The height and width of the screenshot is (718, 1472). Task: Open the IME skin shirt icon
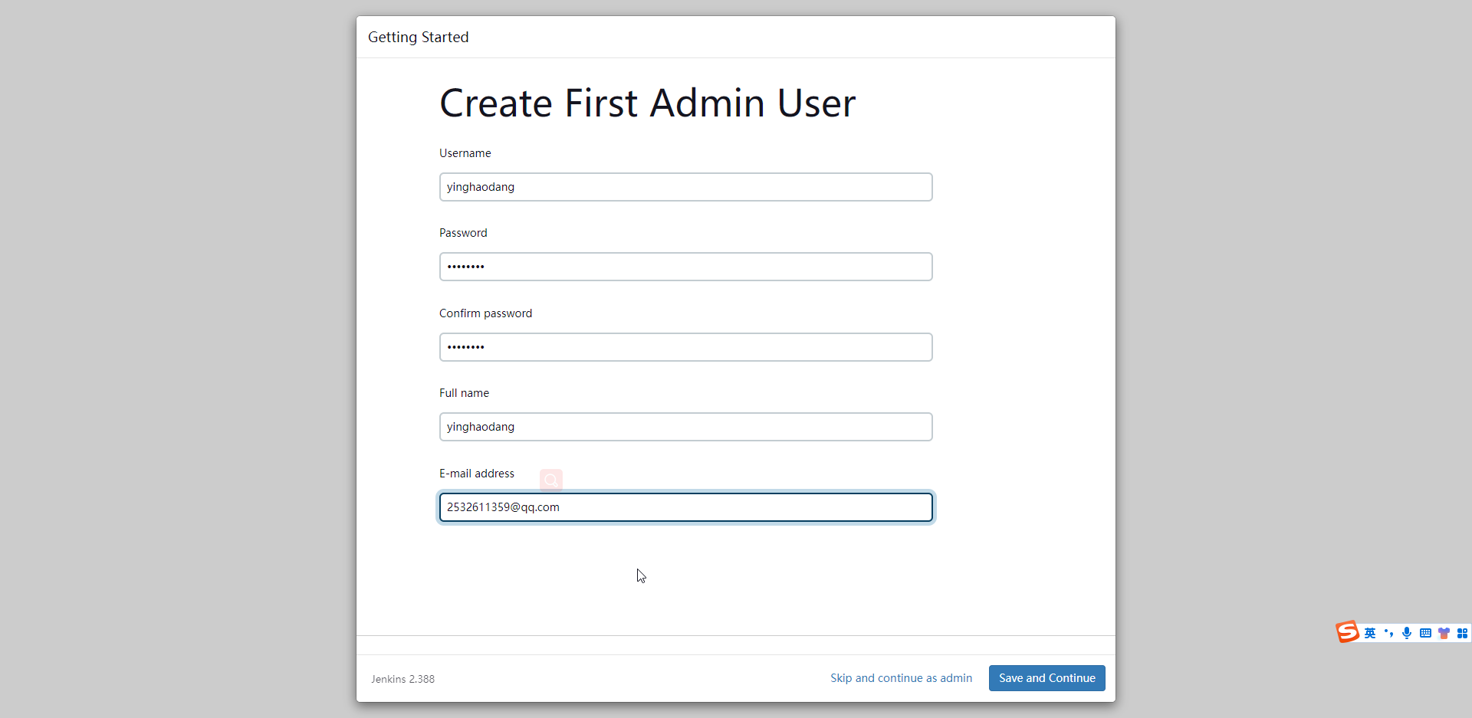tap(1444, 633)
